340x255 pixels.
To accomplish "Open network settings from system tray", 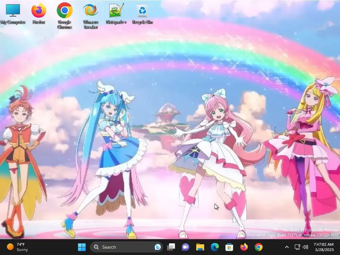I will 297,247.
